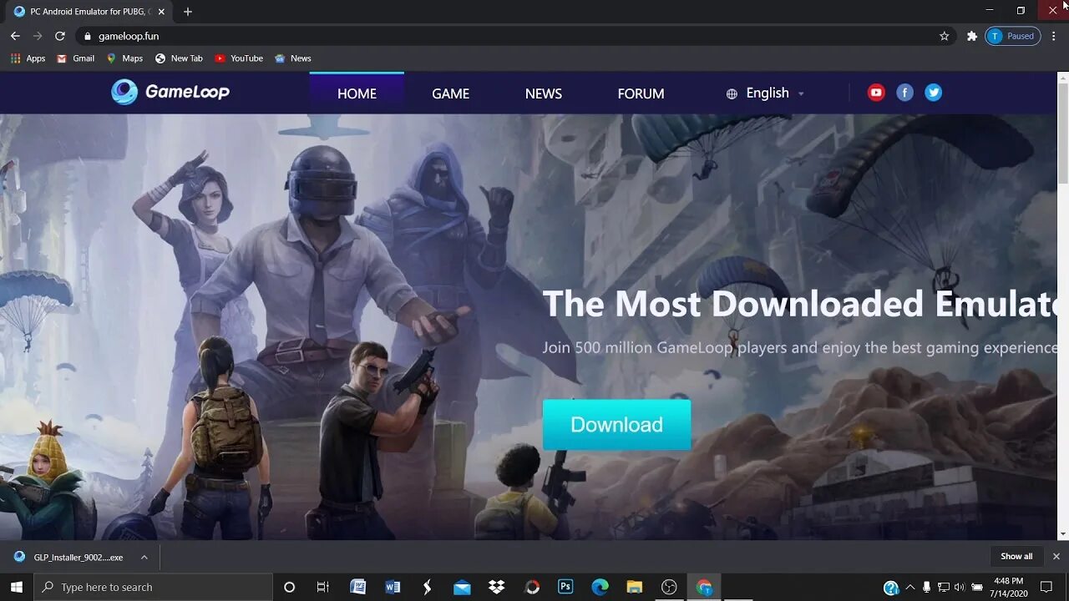Open the Gmail bookmark
1069x601 pixels.
click(x=75, y=58)
